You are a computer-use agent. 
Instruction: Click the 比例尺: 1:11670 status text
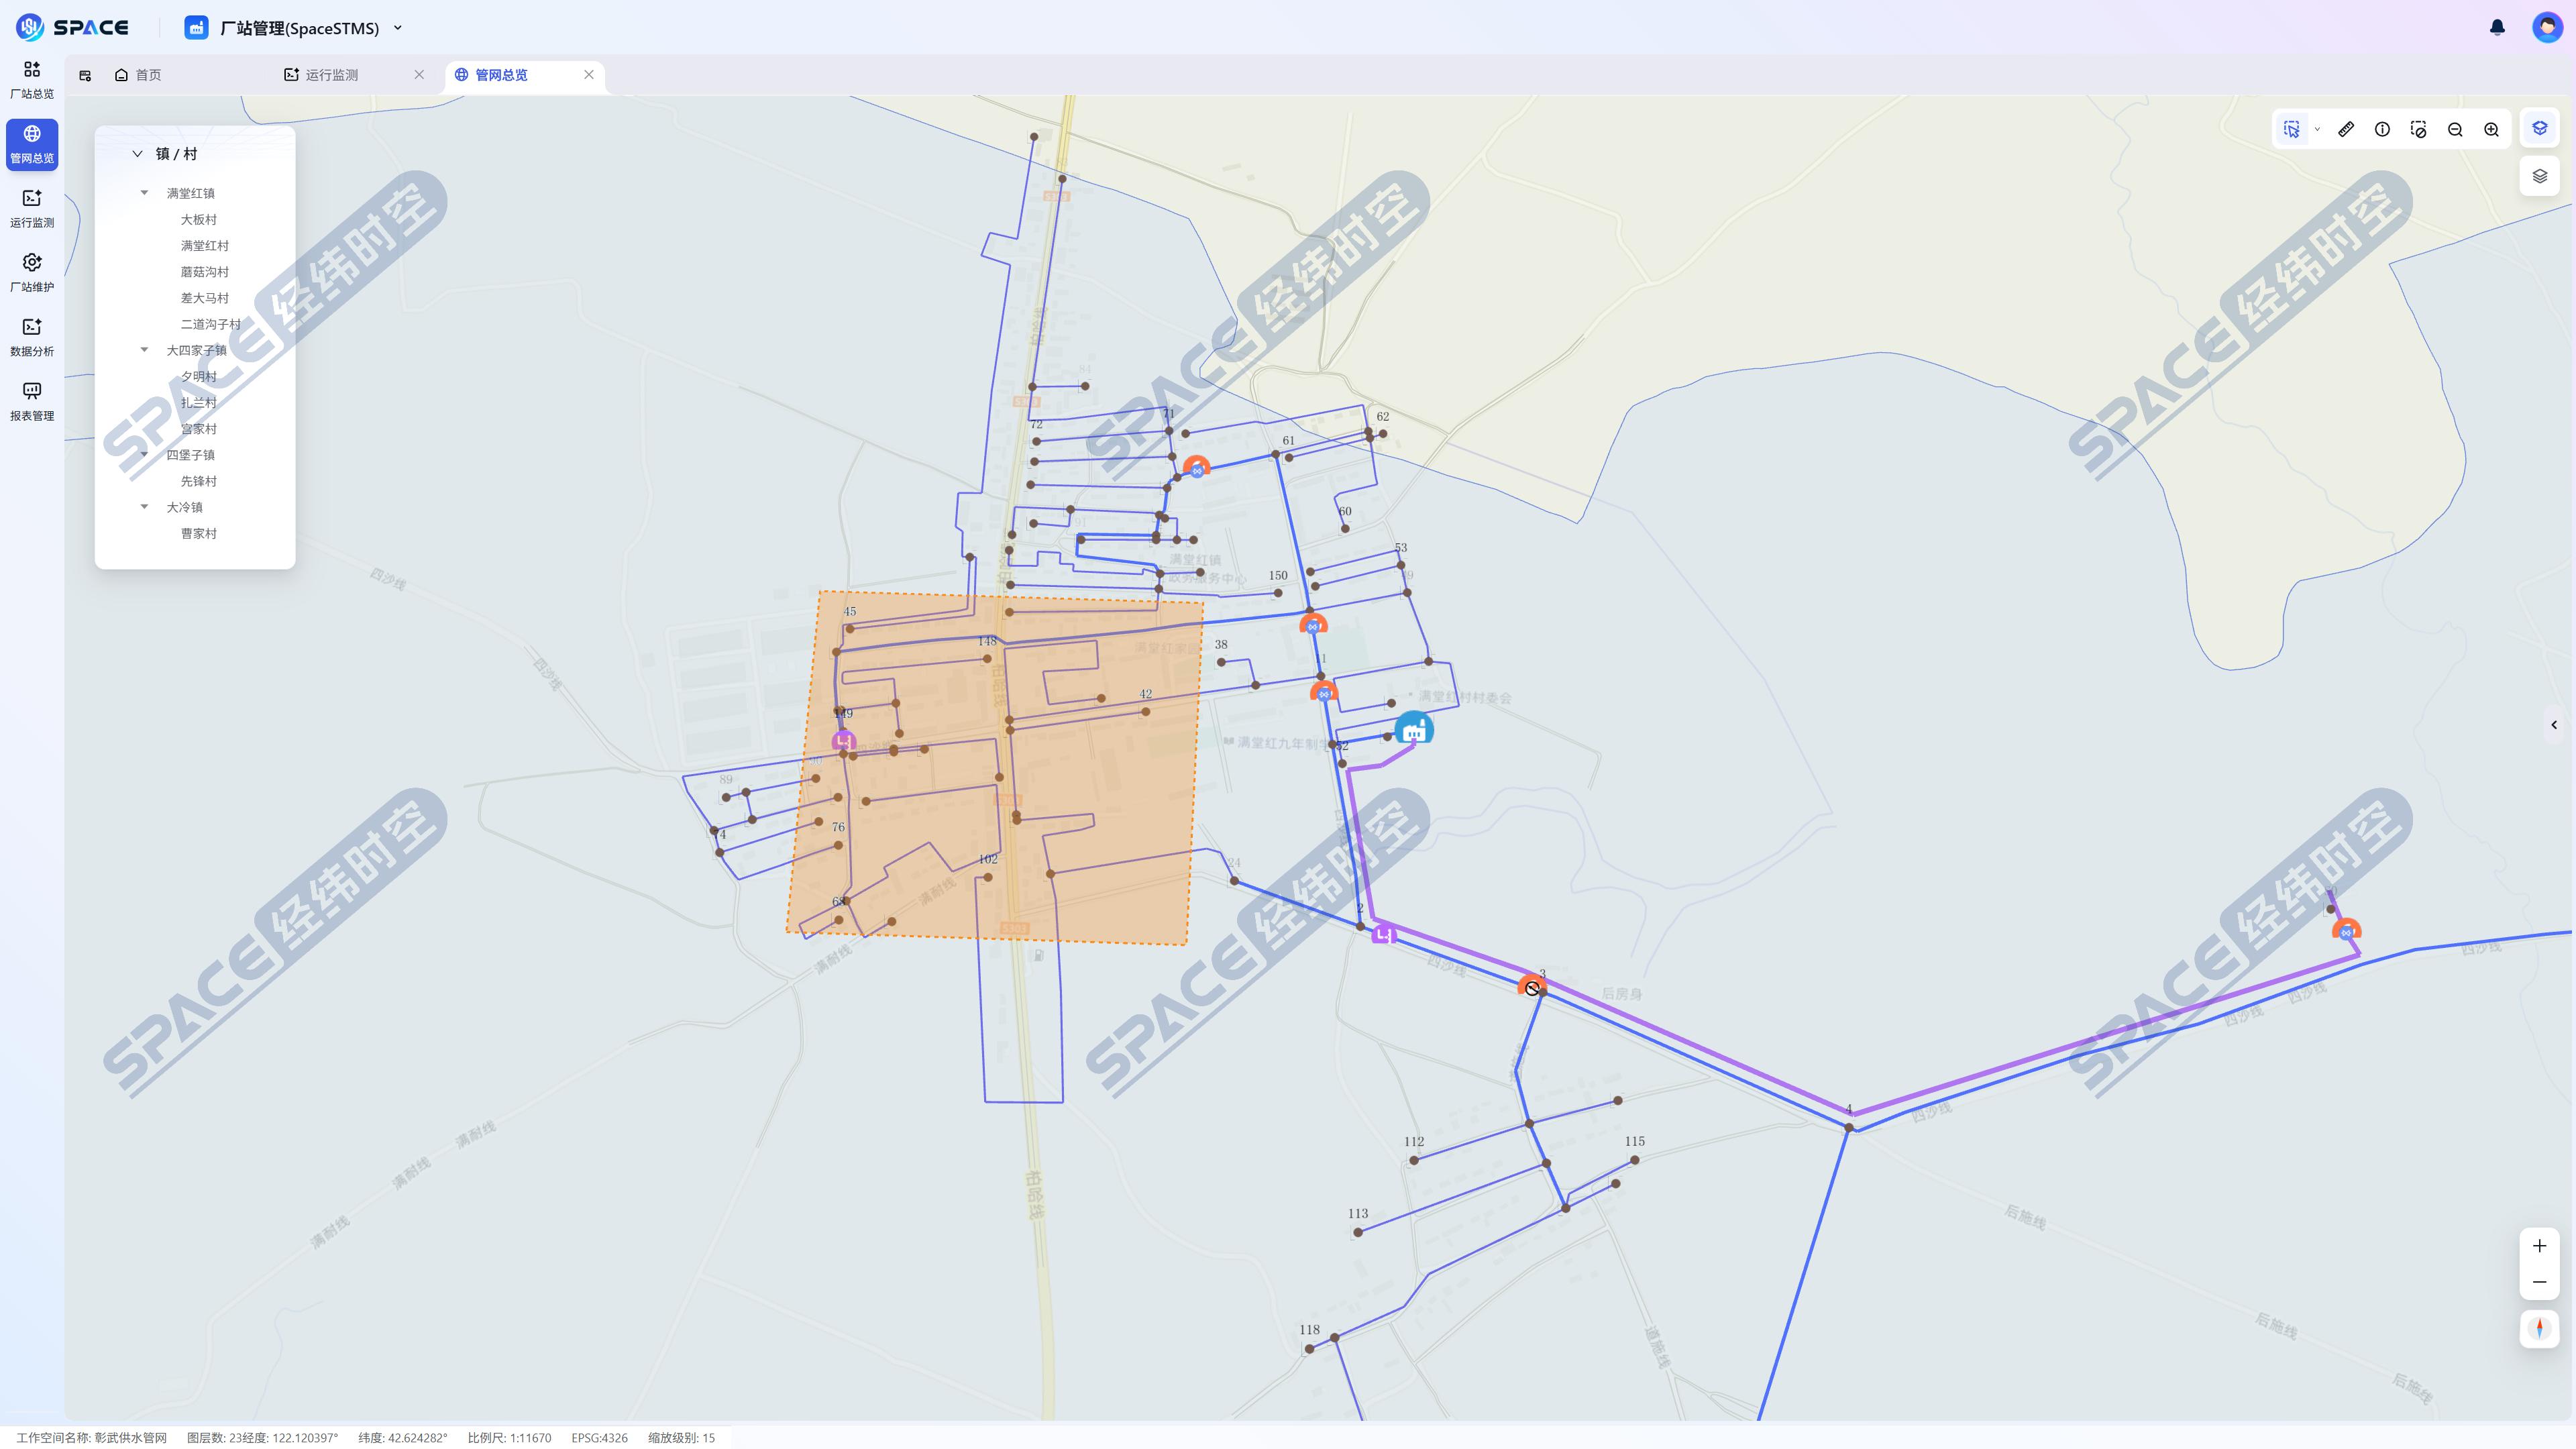point(509,1438)
